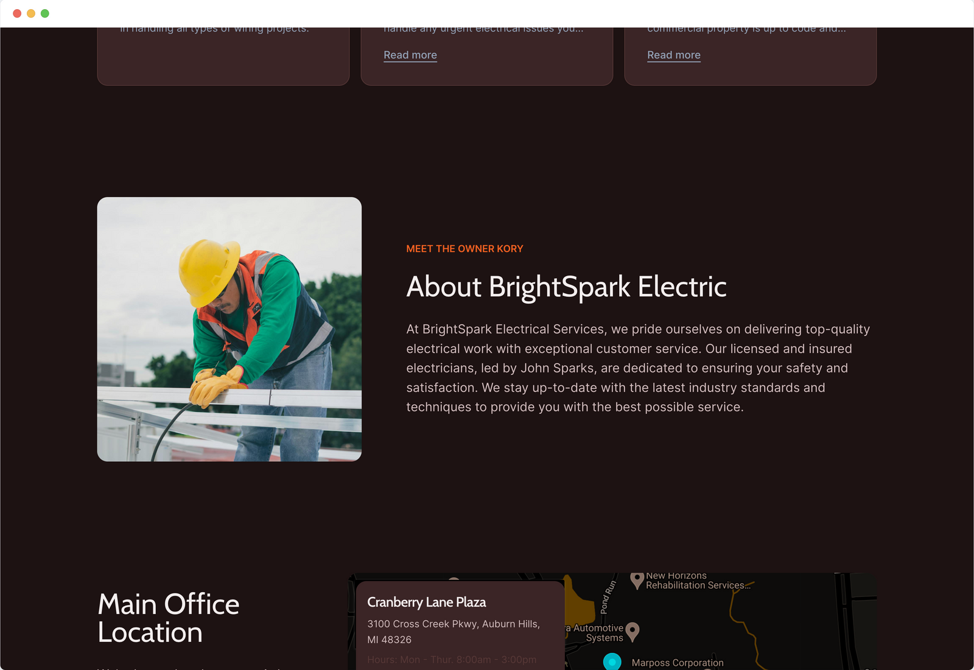This screenshot has height=670, width=974.
Task: Click the Cranberry Lane Plaza title
Action: pyautogui.click(x=426, y=602)
